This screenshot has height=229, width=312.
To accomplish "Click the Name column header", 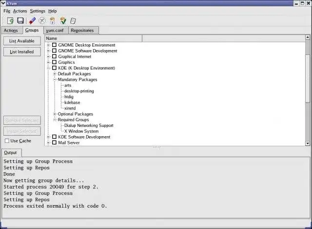I will pos(94,38).
